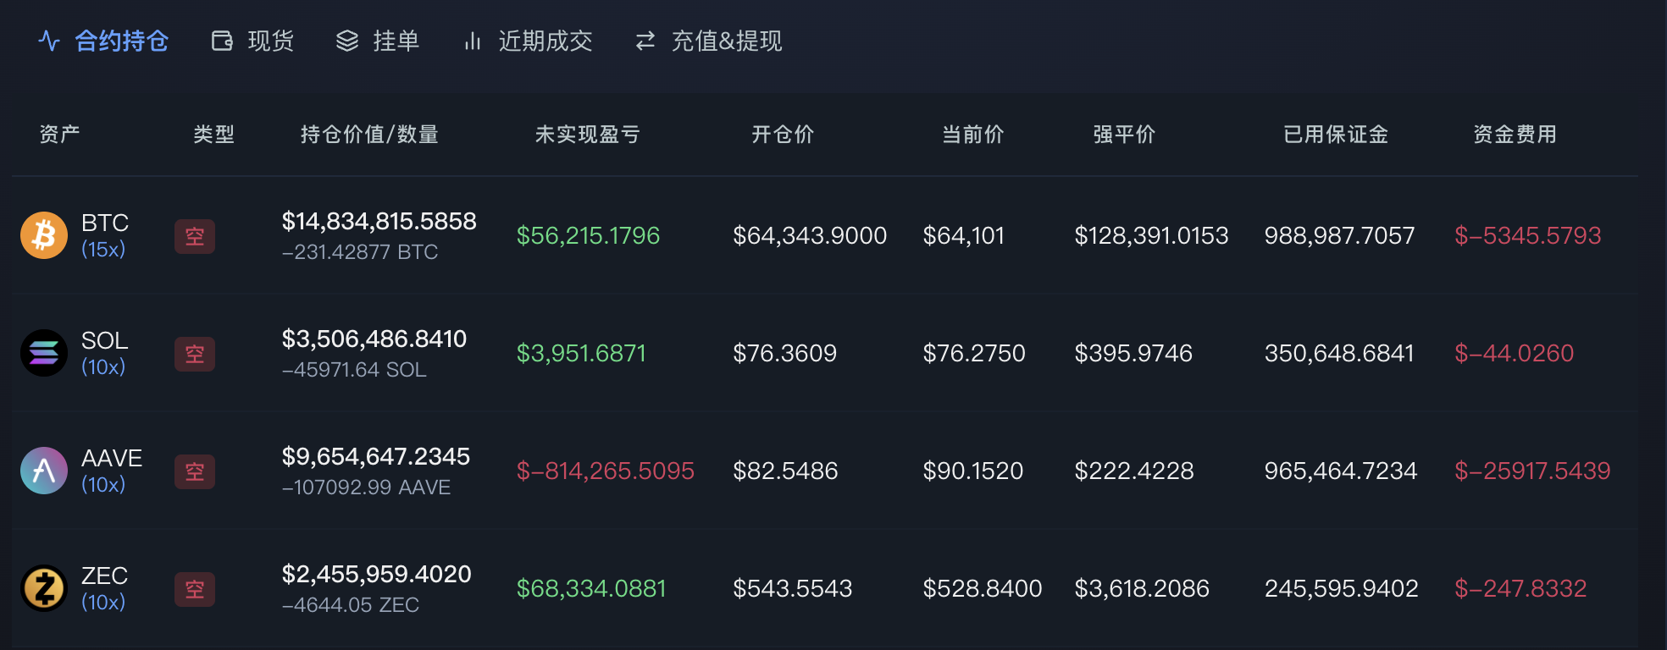
Task: Click the 空 badge in ZEC row
Action: point(195,589)
